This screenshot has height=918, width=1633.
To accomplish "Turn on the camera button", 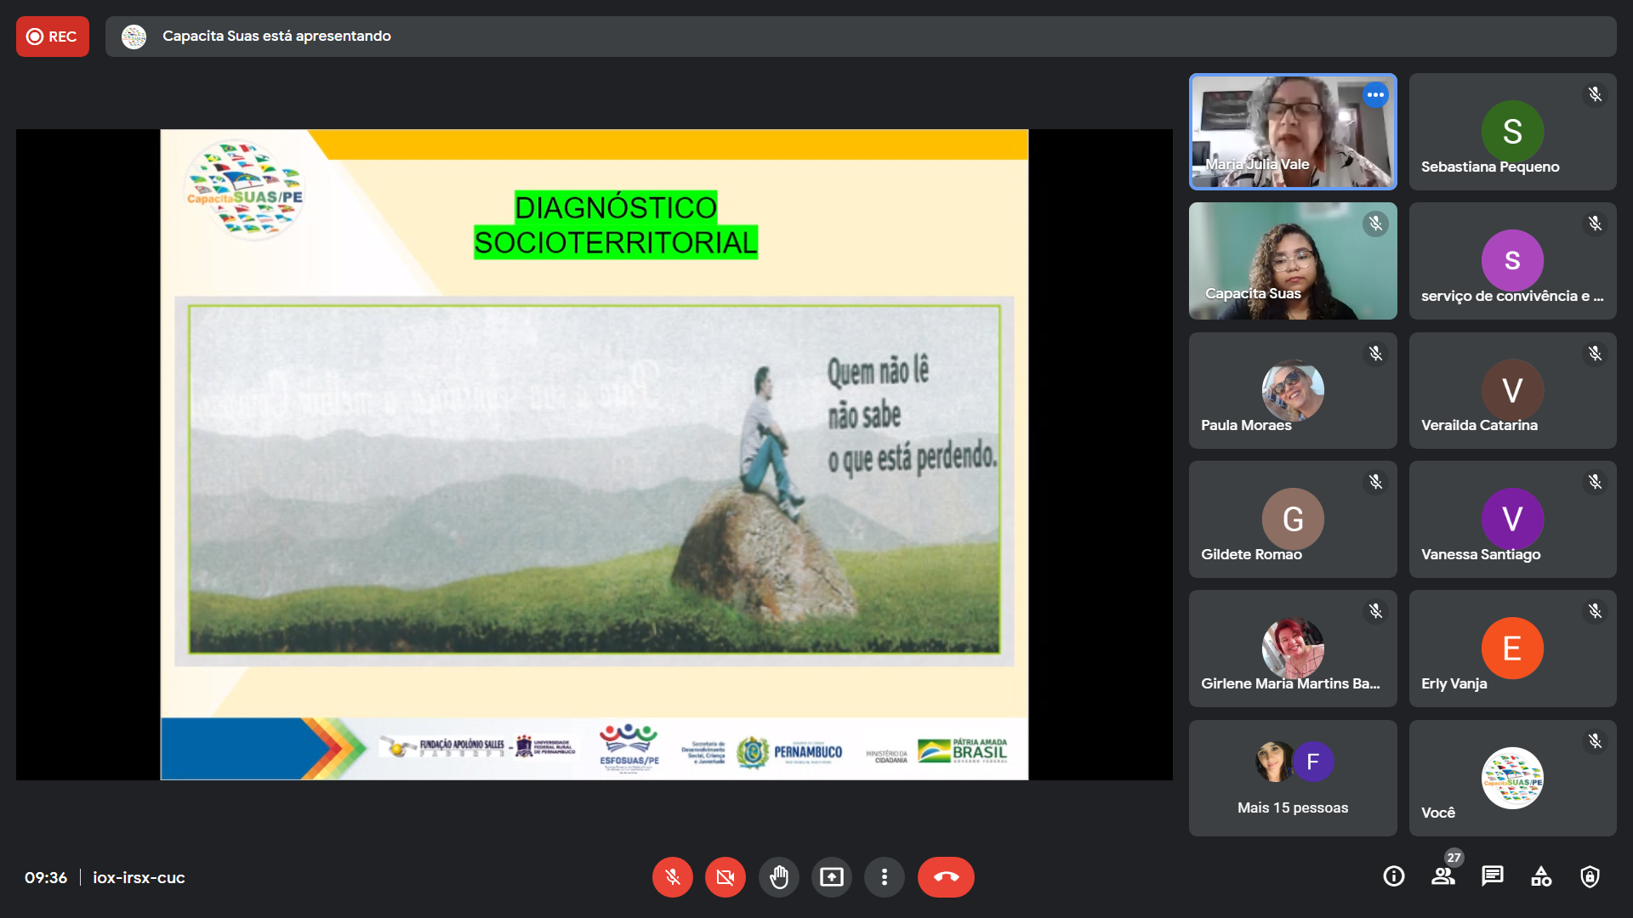I will tap(725, 876).
